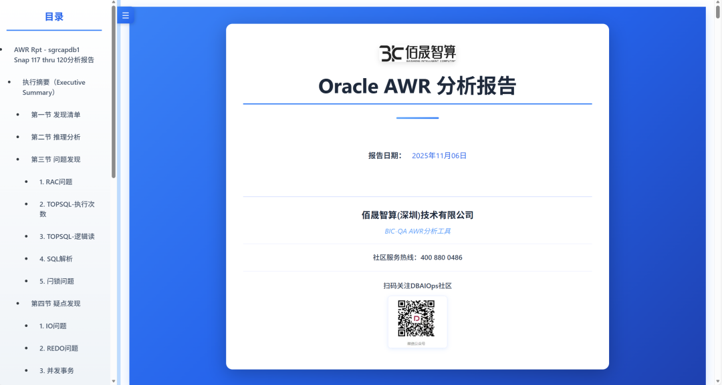The height and width of the screenshot is (385, 722).
Task: Select 2. TOPSQL-执行次数 in the contents
Action: pos(67,209)
